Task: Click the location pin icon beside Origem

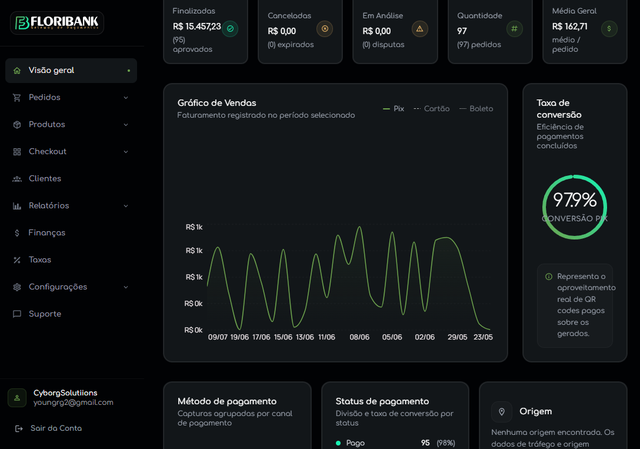Action: tap(502, 412)
